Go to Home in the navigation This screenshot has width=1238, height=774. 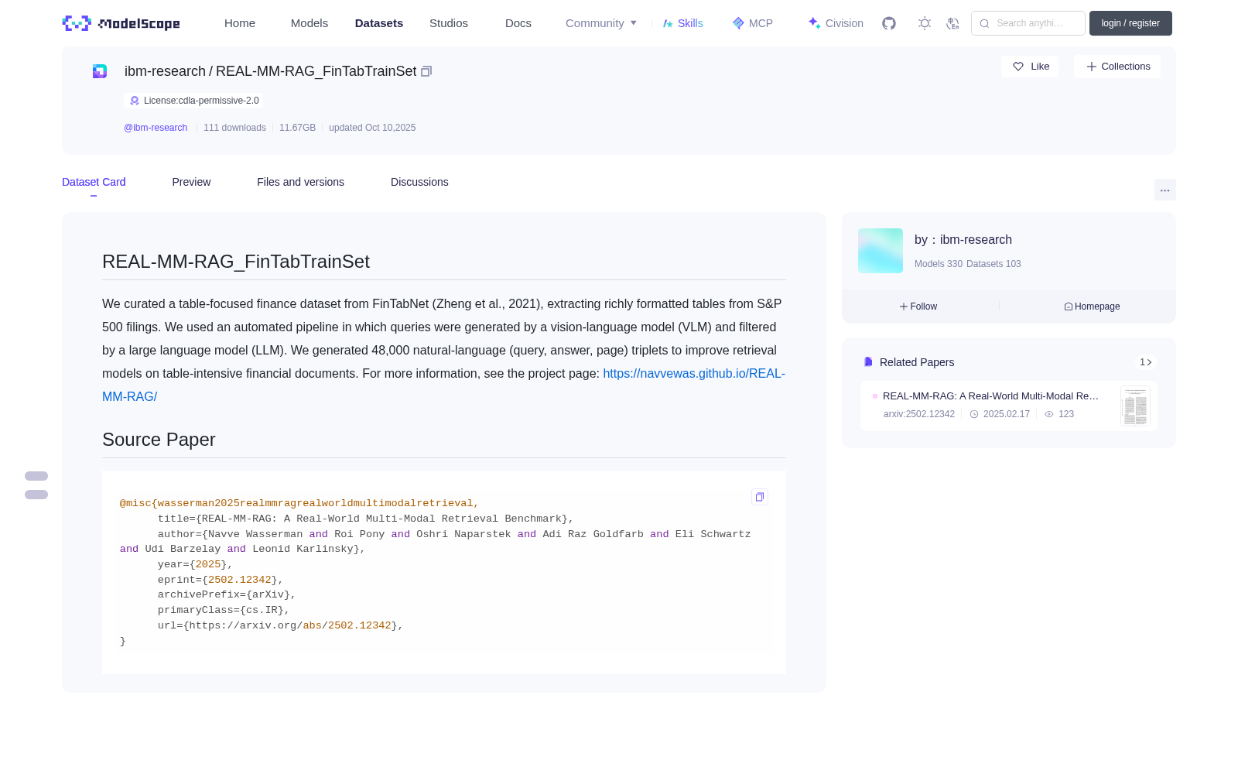[x=240, y=23]
